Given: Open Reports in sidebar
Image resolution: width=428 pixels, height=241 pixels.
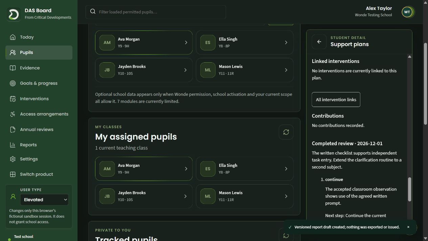Looking at the screenshot, I should coord(39,145).
